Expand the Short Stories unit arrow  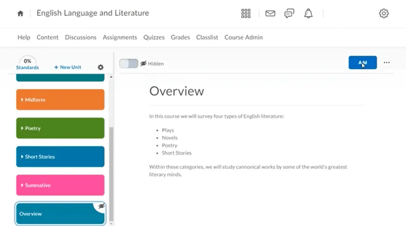22,157
